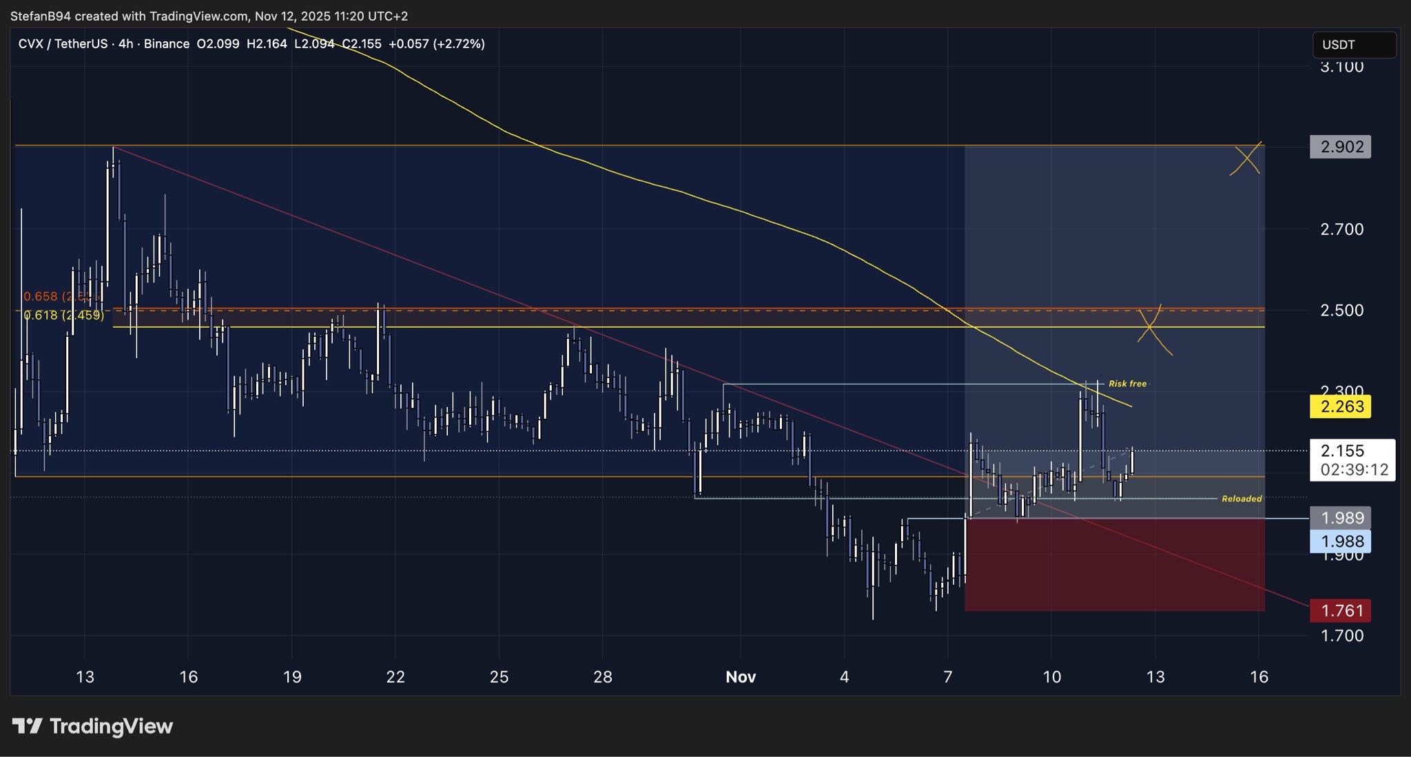Click the CVX / TetherUS symbol title

tap(63, 44)
